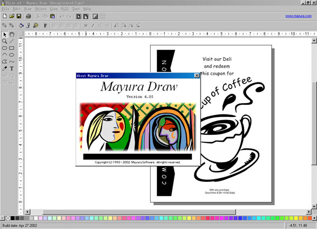The width and height of the screenshot is (317, 229).
Task: Open the File menu
Action: pyautogui.click(x=5, y=9)
